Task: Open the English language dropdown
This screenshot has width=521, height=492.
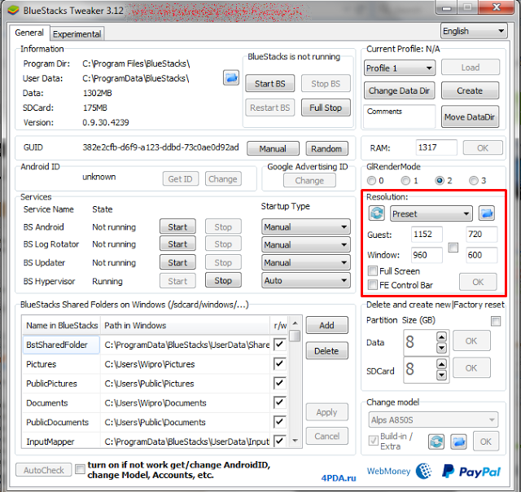Action: [x=474, y=31]
